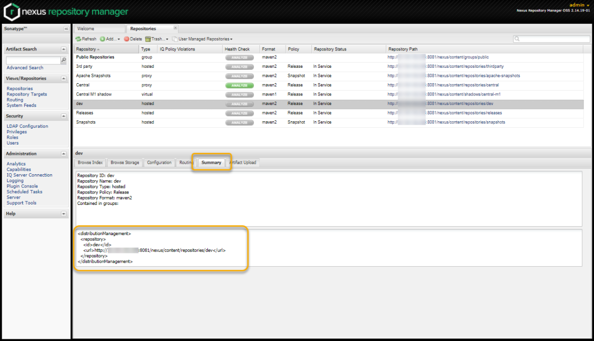Open the apache-snapshots repository path link
Image resolution: width=594 pixels, height=341 pixels.
point(454,76)
